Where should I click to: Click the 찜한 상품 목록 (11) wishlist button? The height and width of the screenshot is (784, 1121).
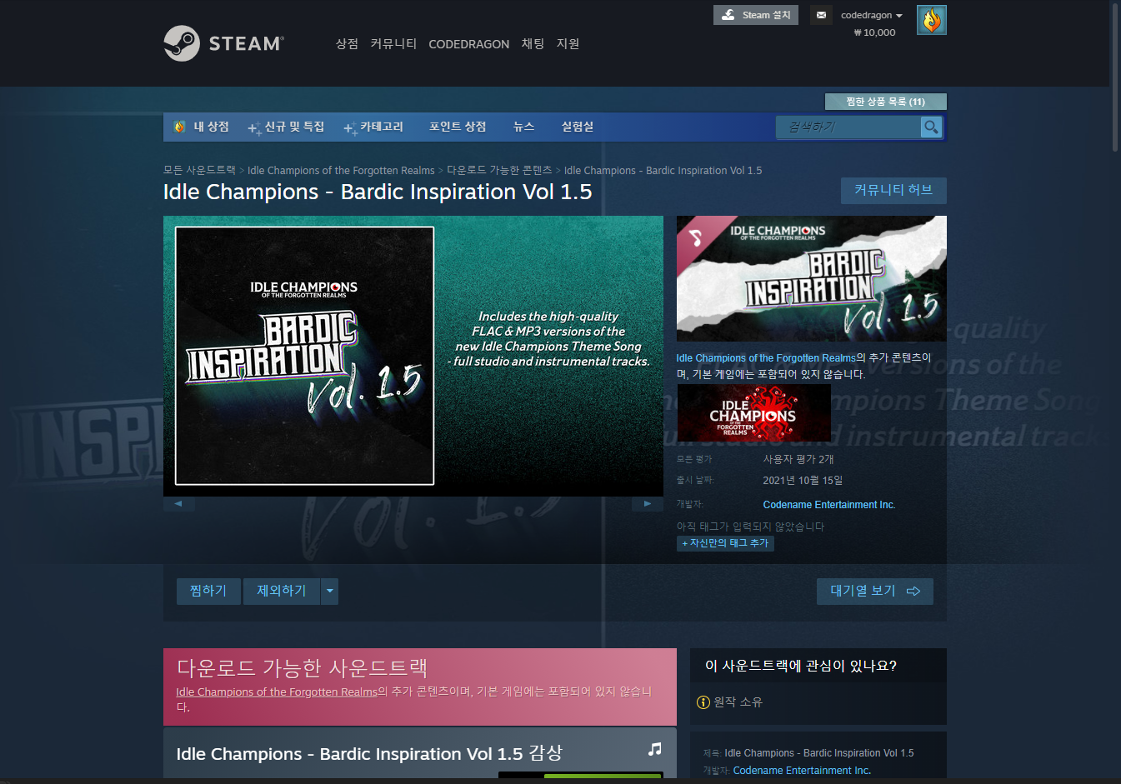tap(885, 102)
